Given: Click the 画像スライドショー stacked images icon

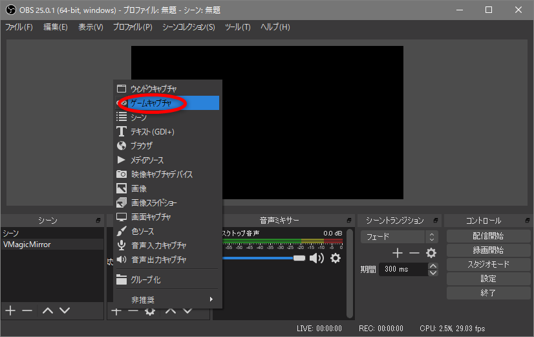Looking at the screenshot, I should (x=122, y=202).
